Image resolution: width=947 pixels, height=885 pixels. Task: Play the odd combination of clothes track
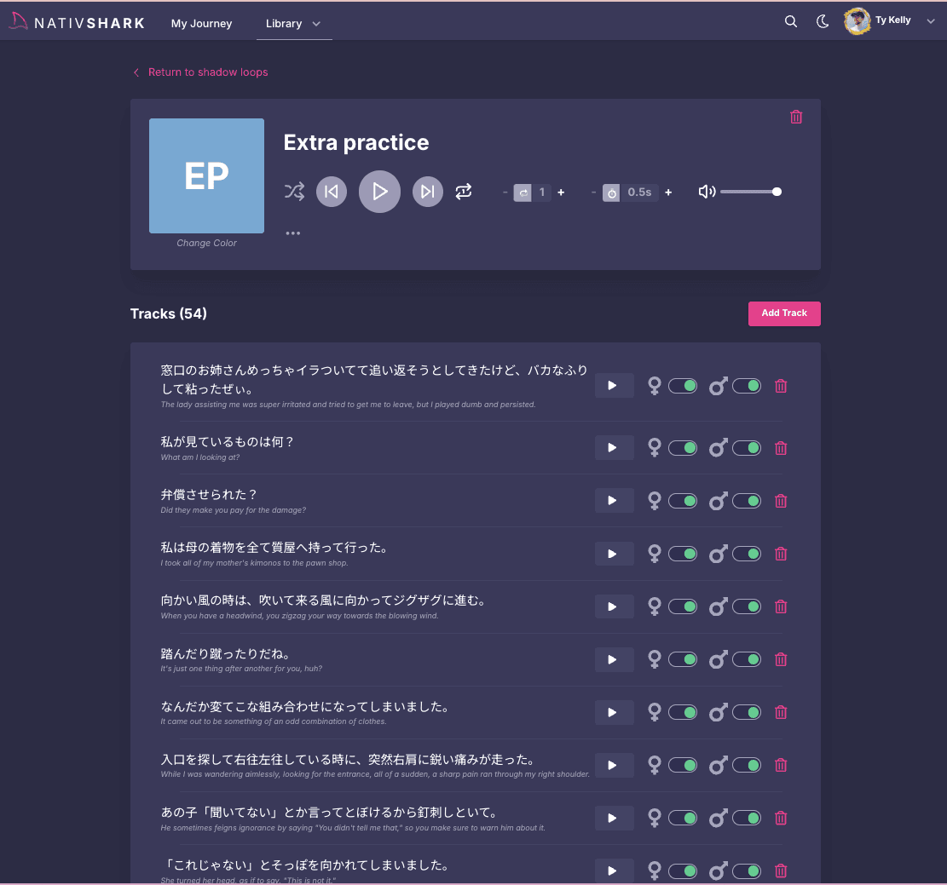click(x=614, y=712)
